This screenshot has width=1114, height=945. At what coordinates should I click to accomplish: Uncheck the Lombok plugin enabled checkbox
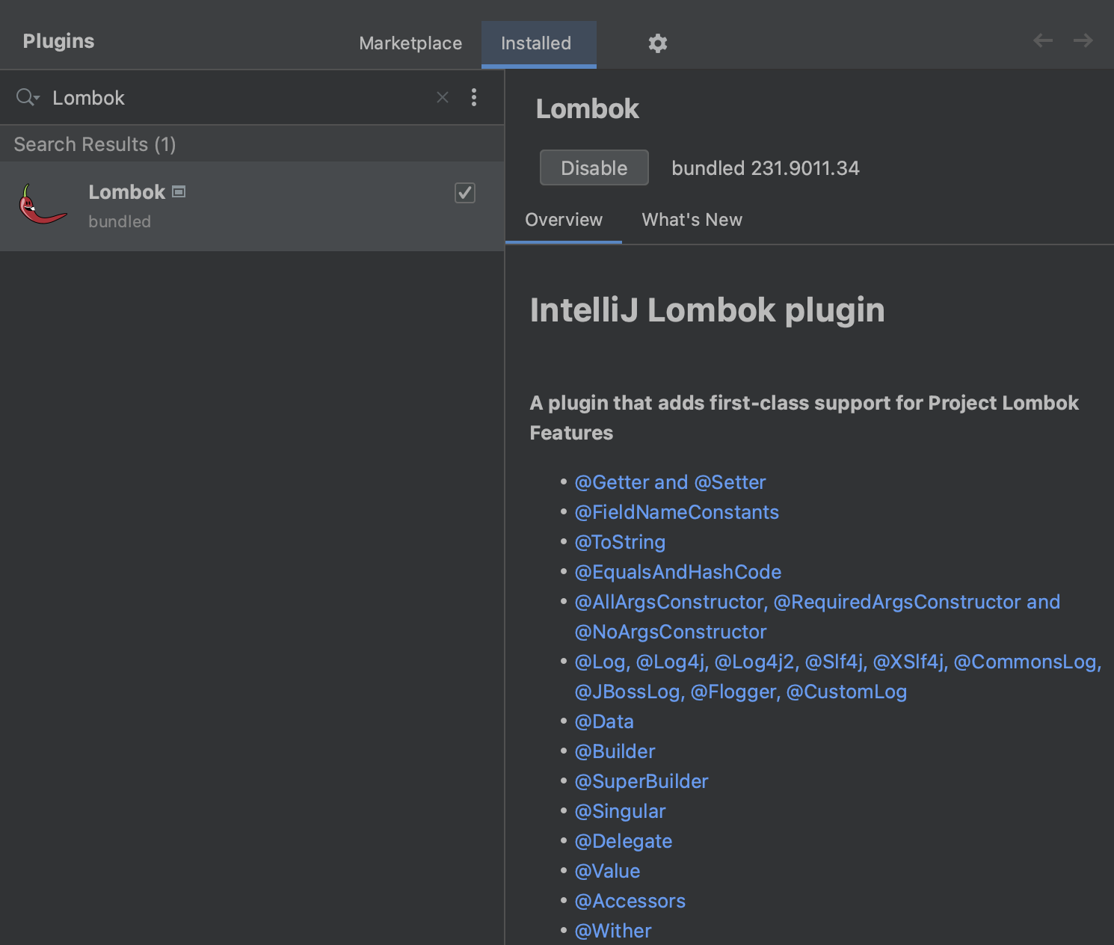[x=465, y=193]
